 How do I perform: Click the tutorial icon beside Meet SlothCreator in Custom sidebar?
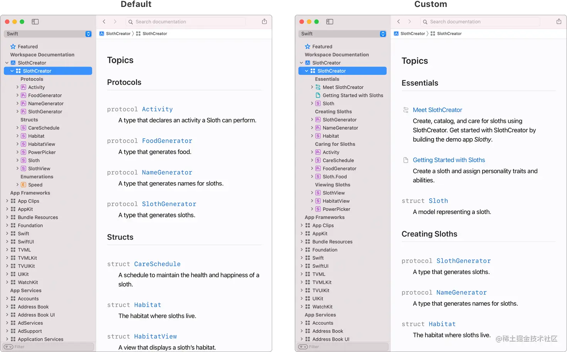(318, 87)
